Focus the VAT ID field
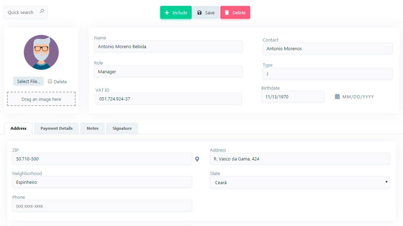403x226 pixels. click(168, 99)
